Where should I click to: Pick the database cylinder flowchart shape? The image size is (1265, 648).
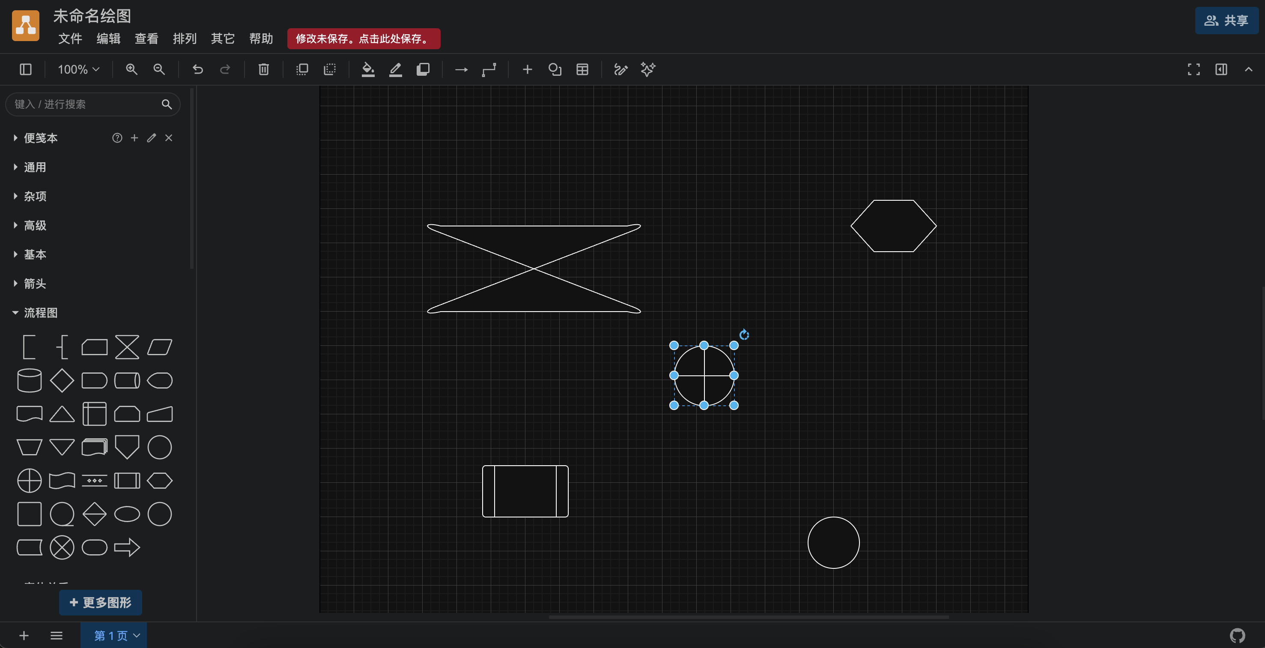(30, 380)
